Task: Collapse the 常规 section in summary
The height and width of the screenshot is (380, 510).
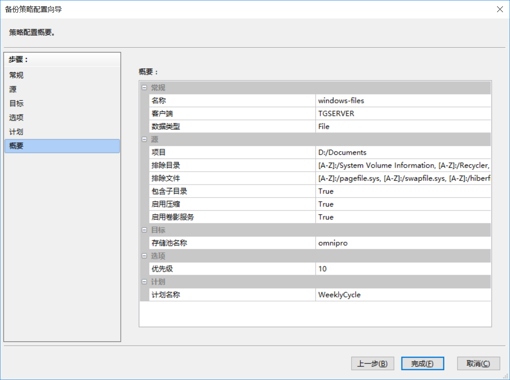Action: pos(144,87)
